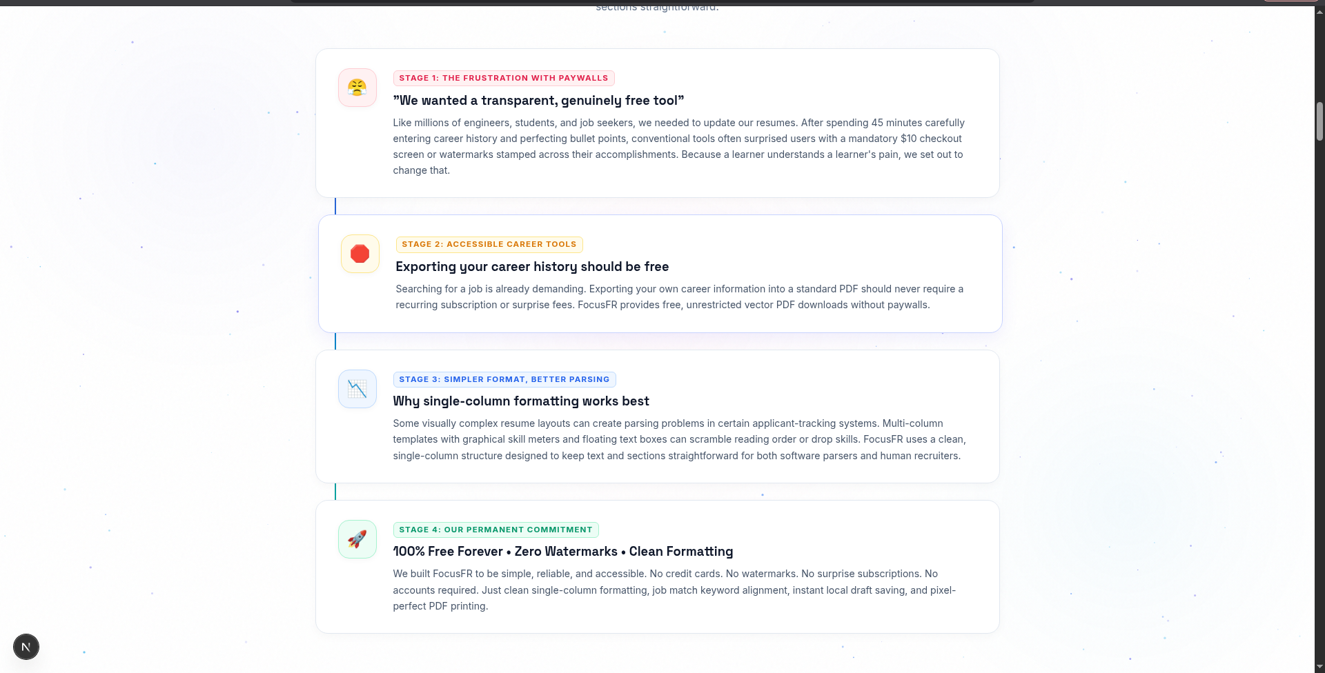This screenshot has width=1325, height=673.
Task: Click the single-column formatting works best heading
Action: point(521,401)
